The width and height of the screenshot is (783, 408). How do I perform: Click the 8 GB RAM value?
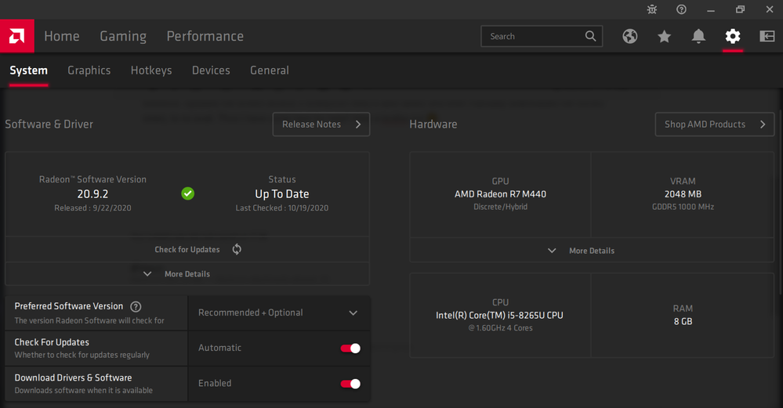point(683,321)
